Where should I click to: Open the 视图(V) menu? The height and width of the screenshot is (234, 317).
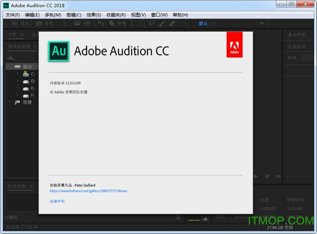tap(138, 15)
